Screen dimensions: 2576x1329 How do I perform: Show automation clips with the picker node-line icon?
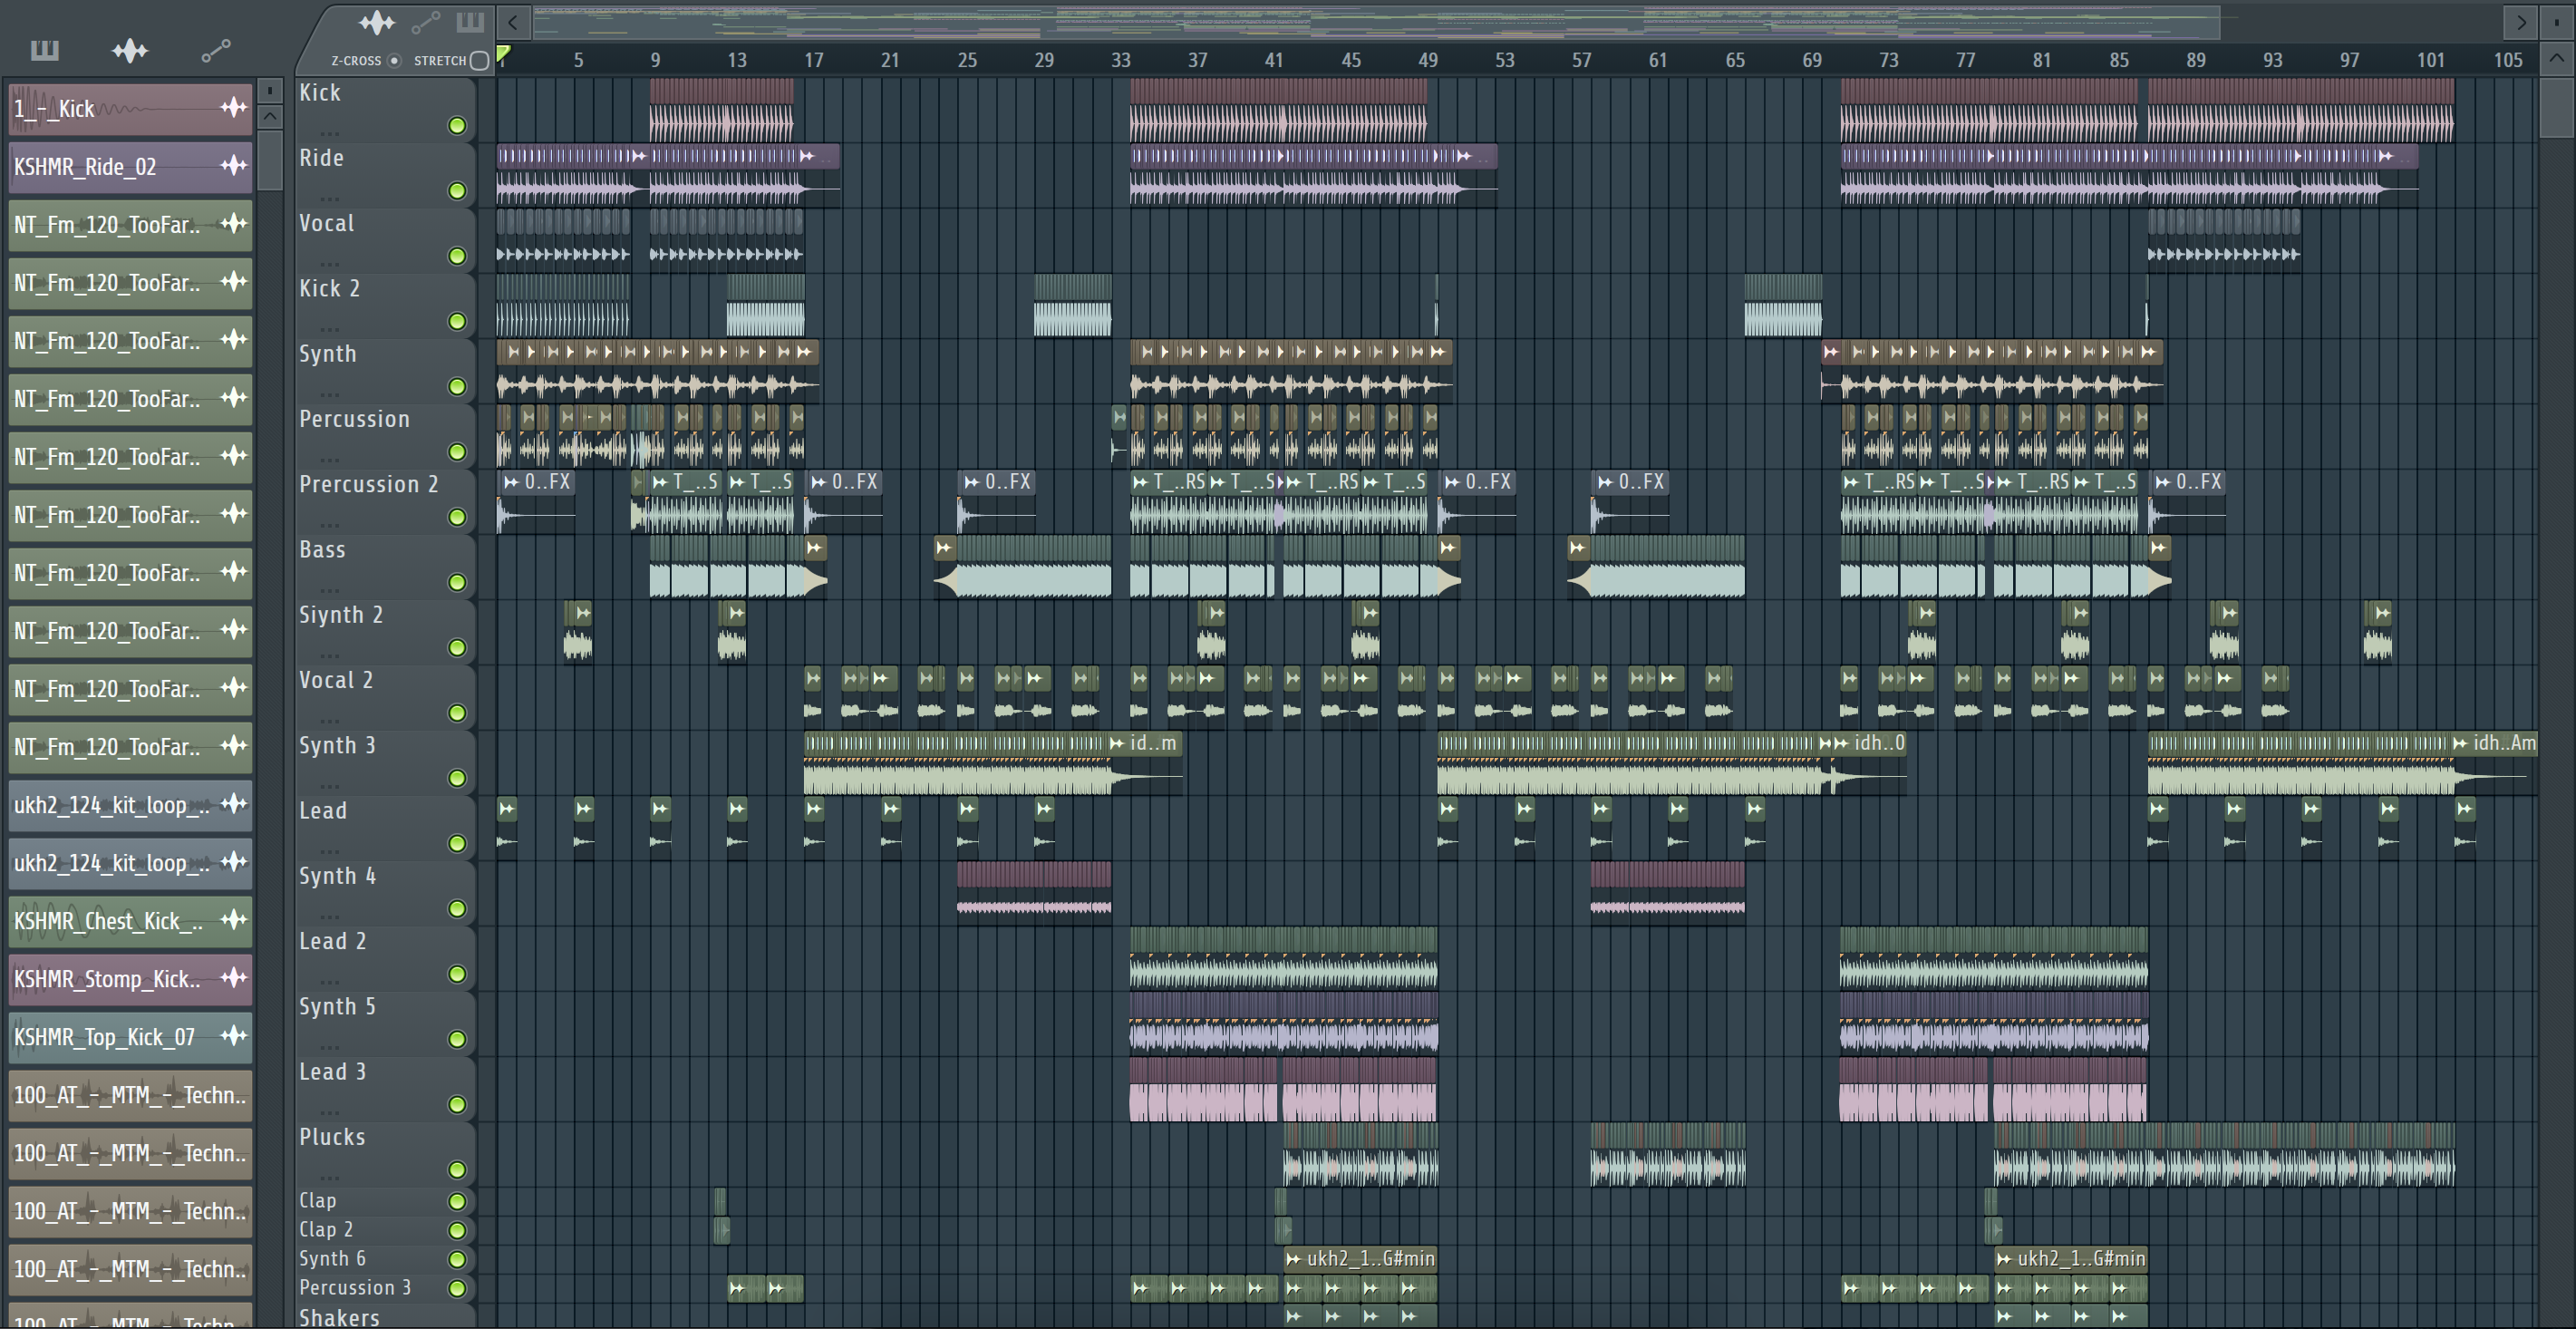tap(216, 50)
